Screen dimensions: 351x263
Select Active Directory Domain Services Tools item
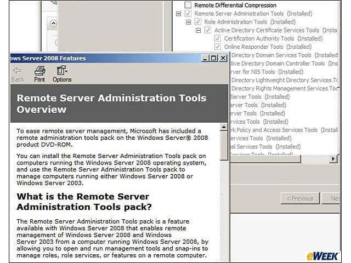pyautogui.click(x=284, y=55)
